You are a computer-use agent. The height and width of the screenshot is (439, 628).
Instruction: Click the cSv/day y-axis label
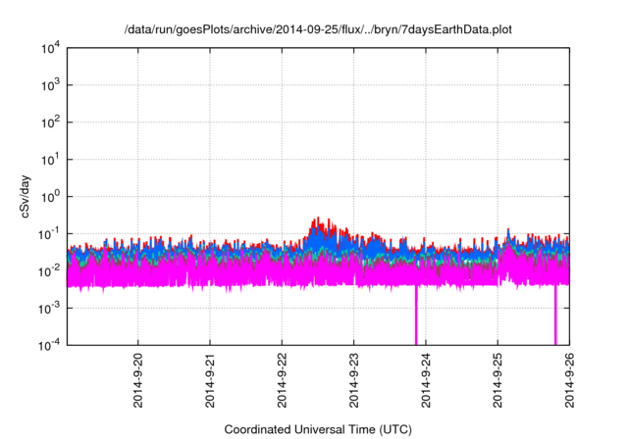(x=26, y=196)
